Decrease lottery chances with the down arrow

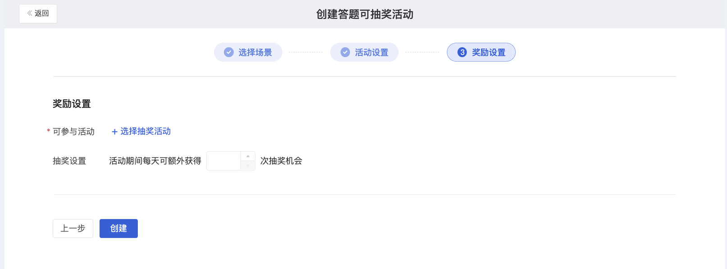248,166
